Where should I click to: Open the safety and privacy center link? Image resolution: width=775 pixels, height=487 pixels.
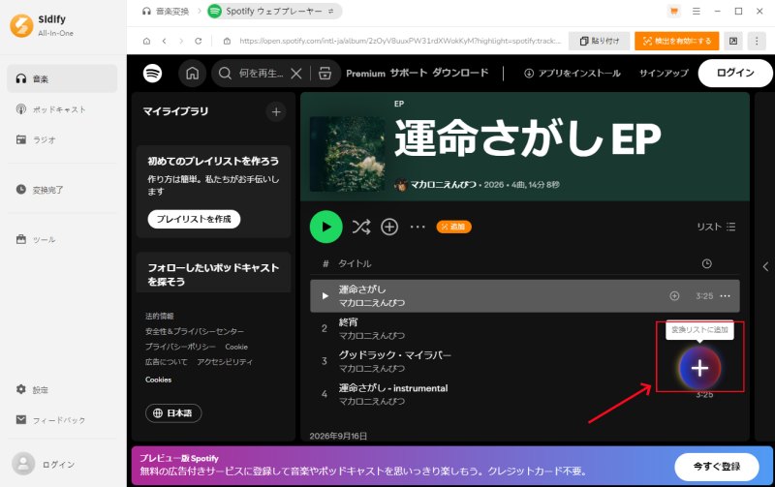(x=195, y=331)
